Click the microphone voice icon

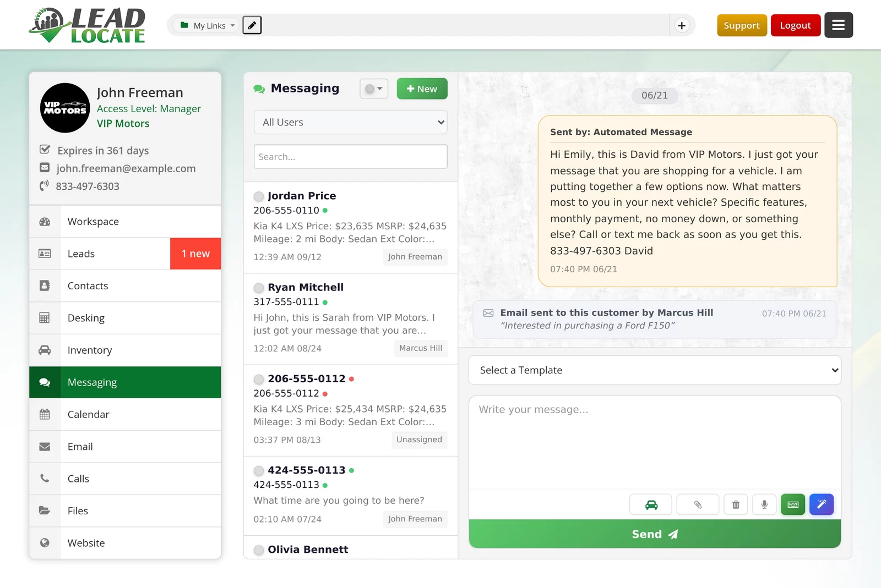pyautogui.click(x=764, y=504)
